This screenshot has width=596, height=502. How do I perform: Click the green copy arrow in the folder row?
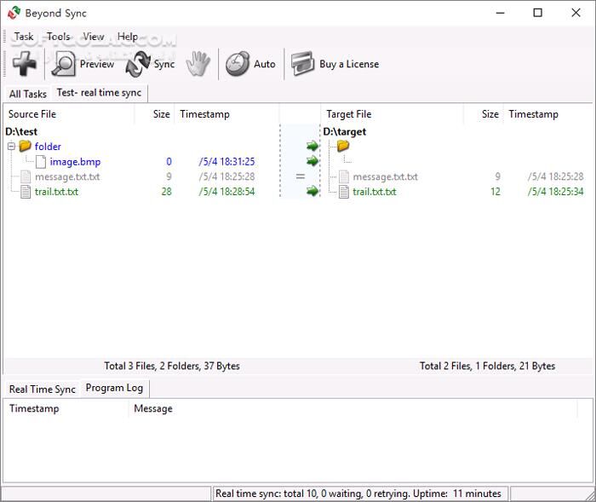point(312,146)
